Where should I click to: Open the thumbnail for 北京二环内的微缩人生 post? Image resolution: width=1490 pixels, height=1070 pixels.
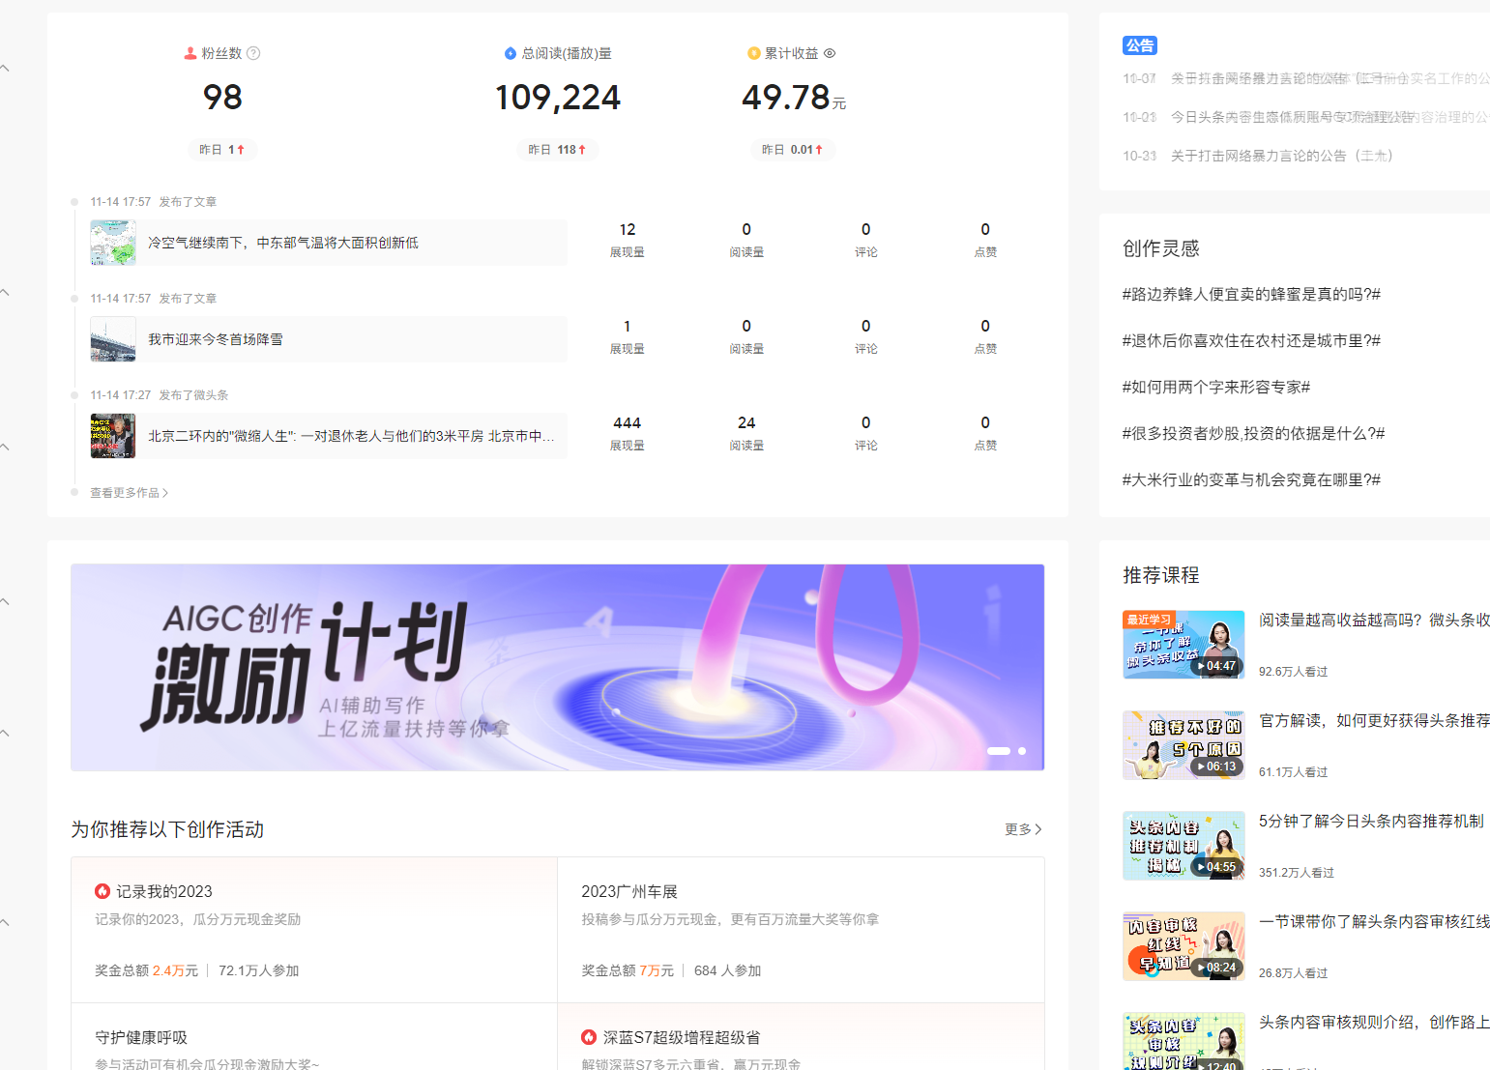[113, 436]
